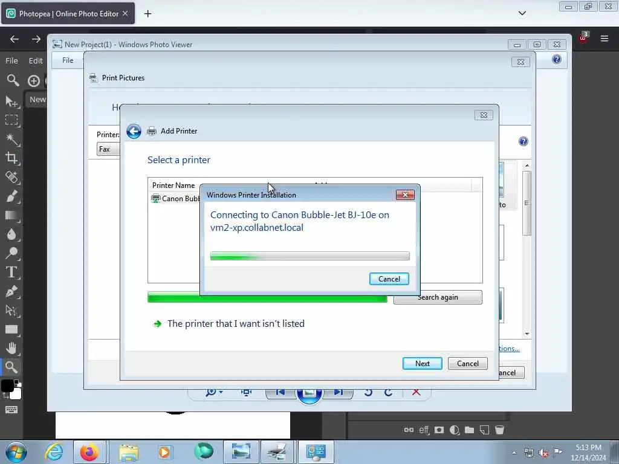619x464 pixels.
Task: Open the browser hamburger menu
Action: click(x=604, y=38)
